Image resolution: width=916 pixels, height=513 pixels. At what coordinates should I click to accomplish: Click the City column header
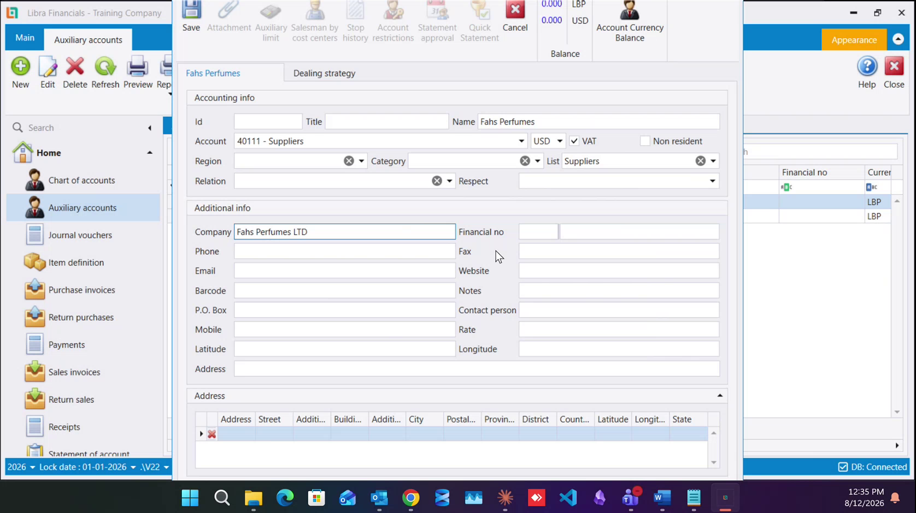point(424,419)
